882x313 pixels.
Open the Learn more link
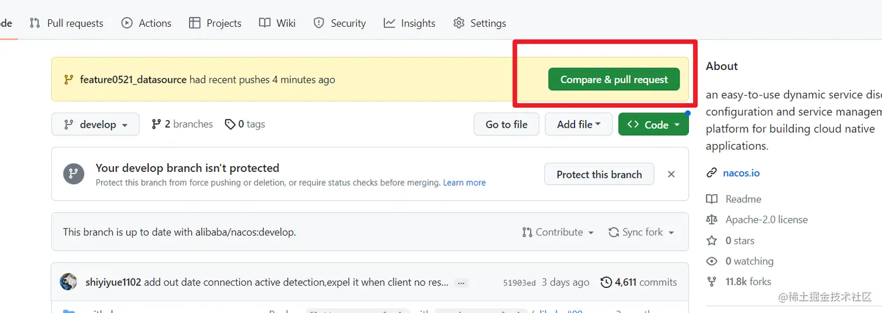[464, 182]
